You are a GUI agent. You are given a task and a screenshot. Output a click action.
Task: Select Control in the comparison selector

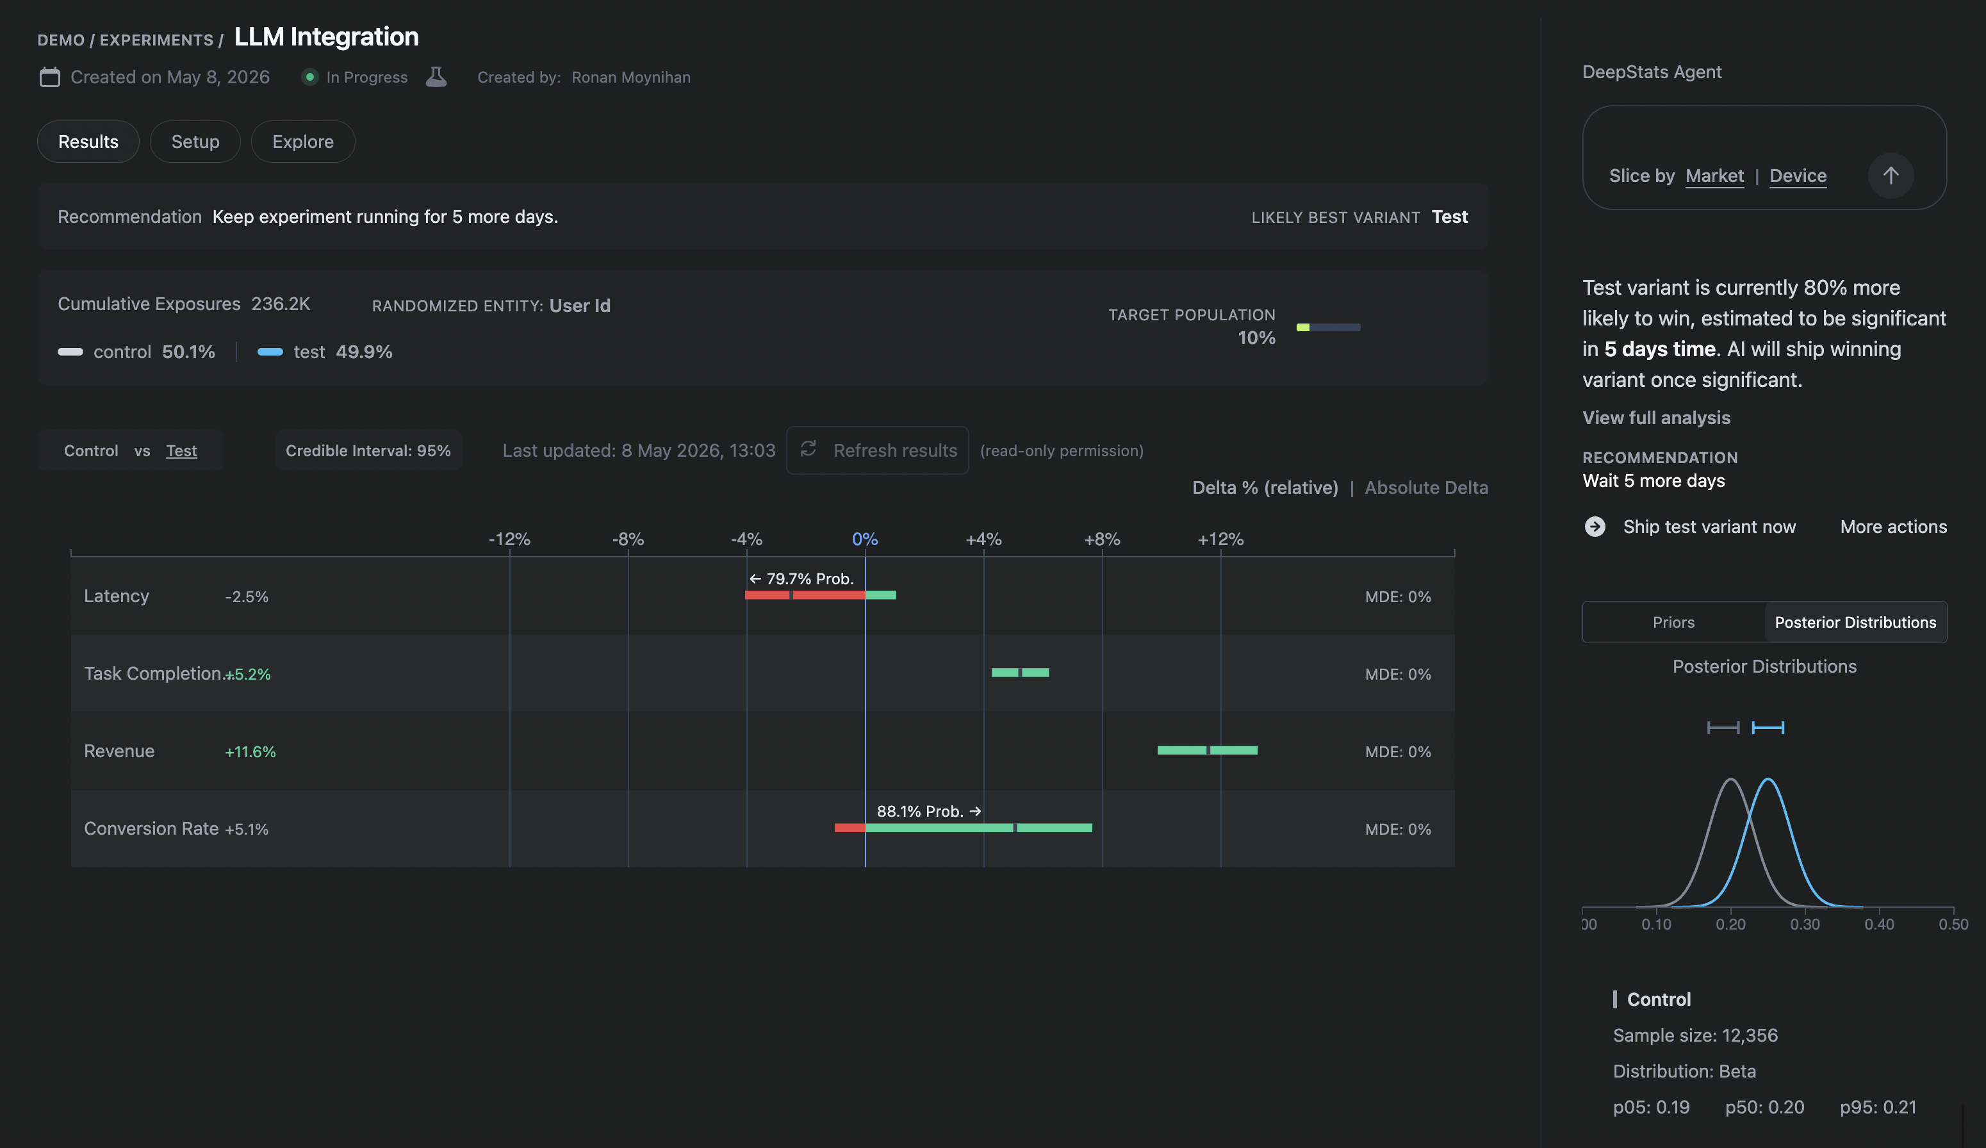point(90,451)
